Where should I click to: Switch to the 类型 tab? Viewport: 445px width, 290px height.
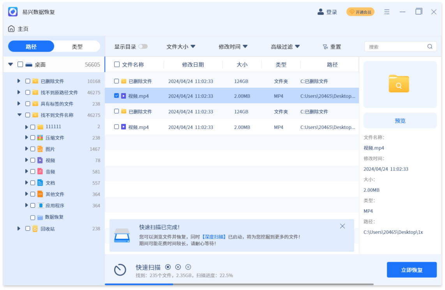(x=77, y=46)
